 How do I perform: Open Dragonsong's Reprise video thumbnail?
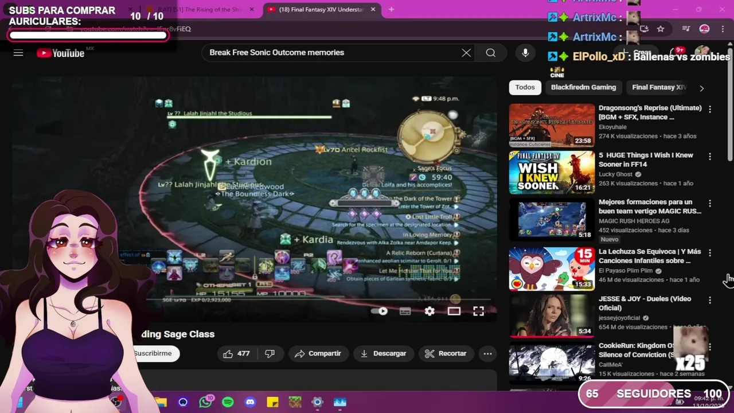[x=552, y=124]
